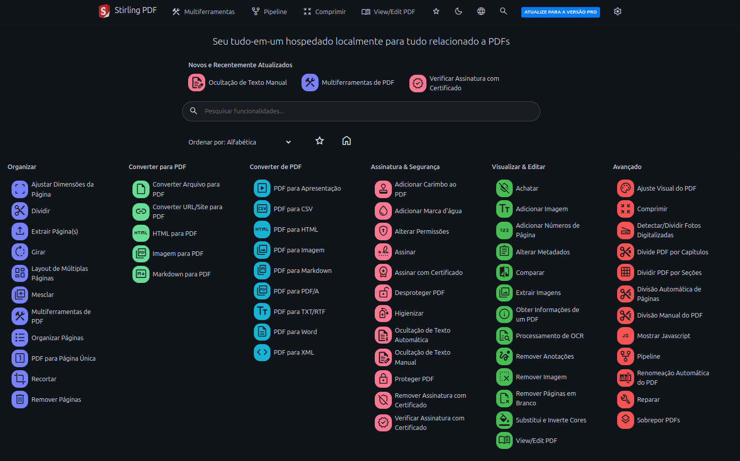Click the Dividir scissors icon
This screenshot has height=461, width=740.
(20, 211)
